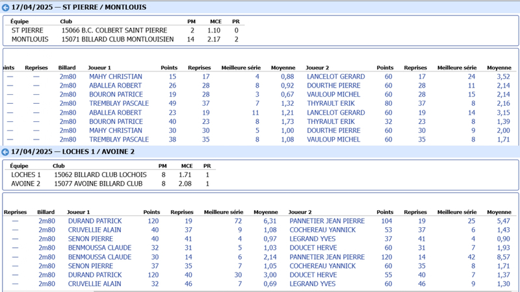Click average 1,32 for TREMBLAY PASCALE
Viewport: 520px width, 292px height.
tap(287, 103)
